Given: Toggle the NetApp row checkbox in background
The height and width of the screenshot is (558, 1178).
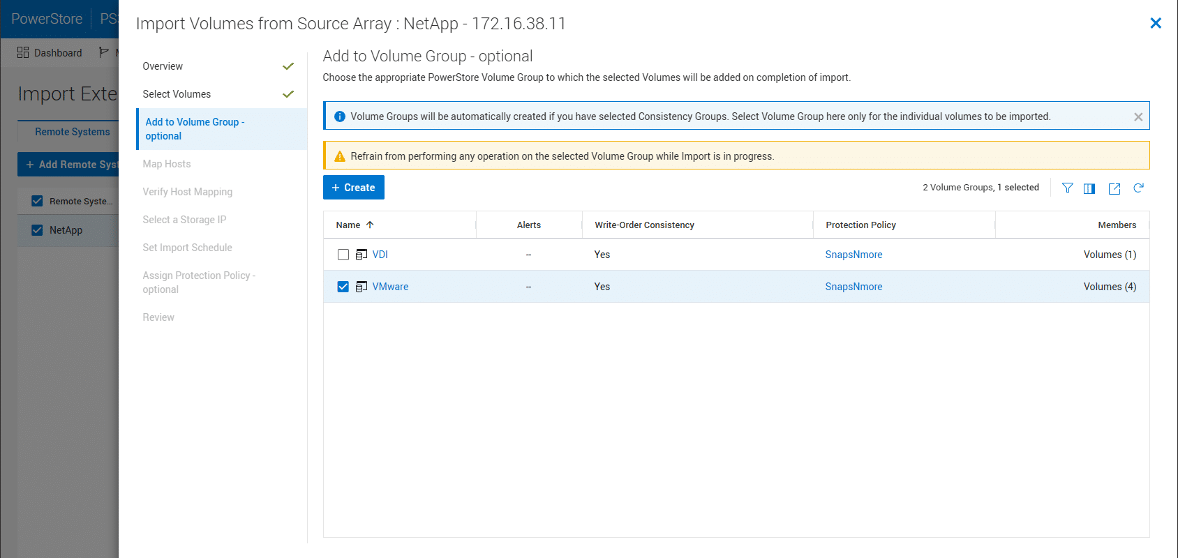Looking at the screenshot, I should [x=37, y=230].
